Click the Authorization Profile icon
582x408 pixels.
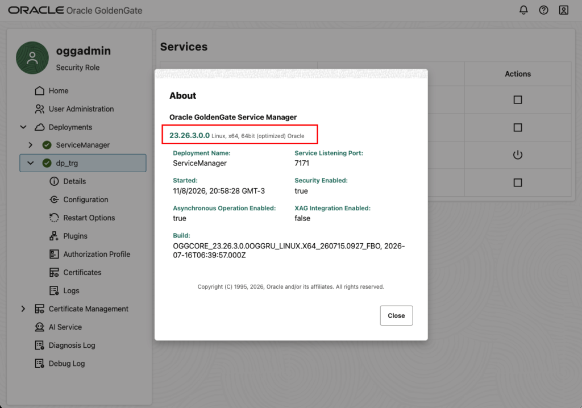[x=54, y=254]
